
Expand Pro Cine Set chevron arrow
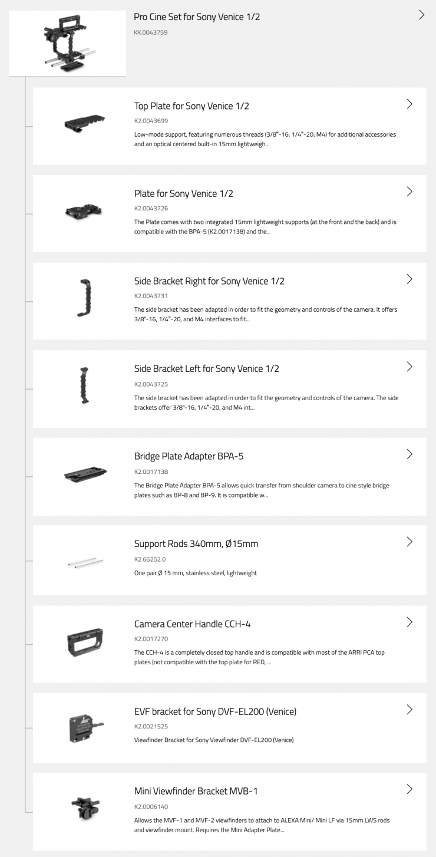coord(421,15)
